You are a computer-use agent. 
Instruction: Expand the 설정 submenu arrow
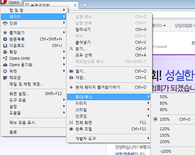[x=64, y=106]
